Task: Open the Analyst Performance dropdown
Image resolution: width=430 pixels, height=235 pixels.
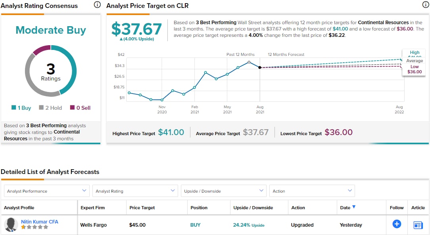Action: (x=46, y=191)
